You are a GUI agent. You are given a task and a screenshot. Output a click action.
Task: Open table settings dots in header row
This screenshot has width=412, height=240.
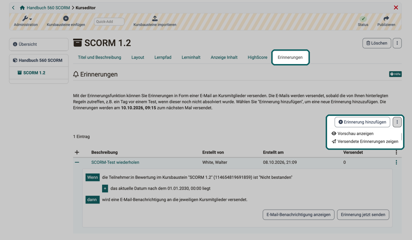[396, 152]
